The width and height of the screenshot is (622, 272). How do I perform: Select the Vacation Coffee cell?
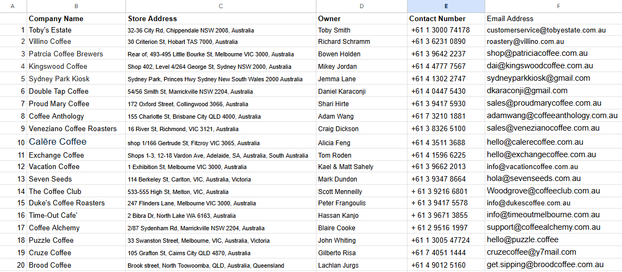76,167
